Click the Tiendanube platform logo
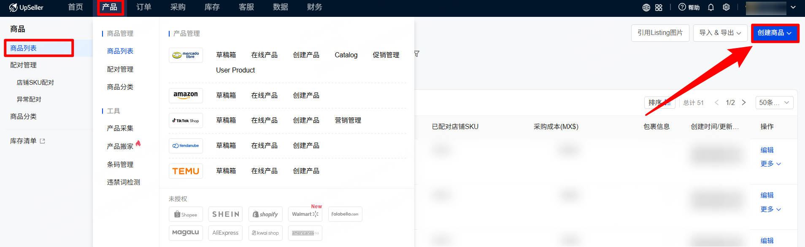The width and height of the screenshot is (805, 247). click(186, 146)
